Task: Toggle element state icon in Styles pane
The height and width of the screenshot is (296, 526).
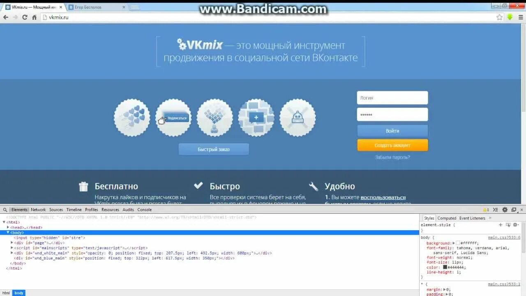Action: (x=508, y=225)
